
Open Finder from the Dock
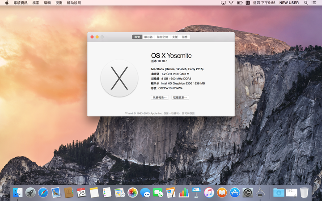(17, 193)
